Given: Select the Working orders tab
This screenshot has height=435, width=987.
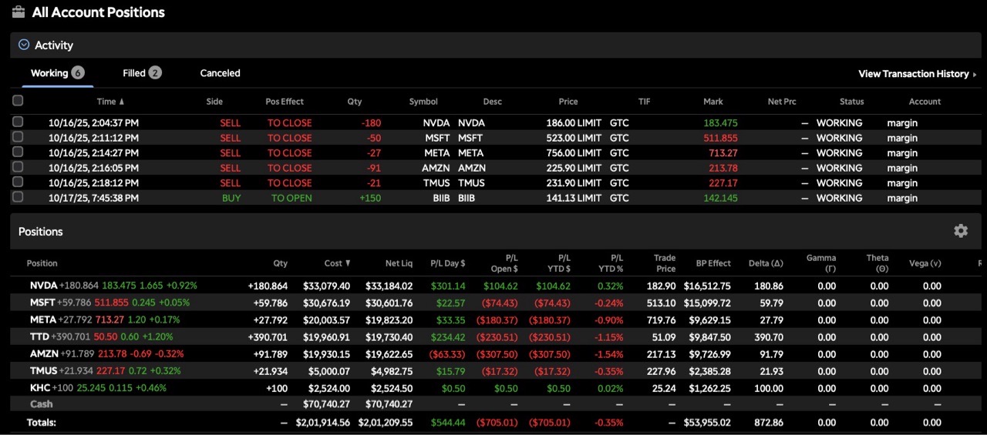Looking at the screenshot, I should [x=57, y=73].
